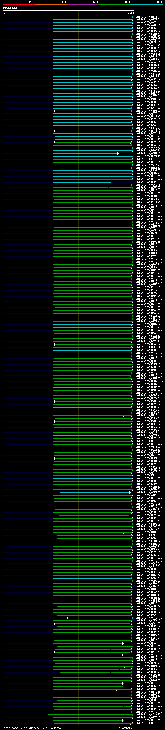Select hit label UniRef100_A9NVJ3

[148, 37]
